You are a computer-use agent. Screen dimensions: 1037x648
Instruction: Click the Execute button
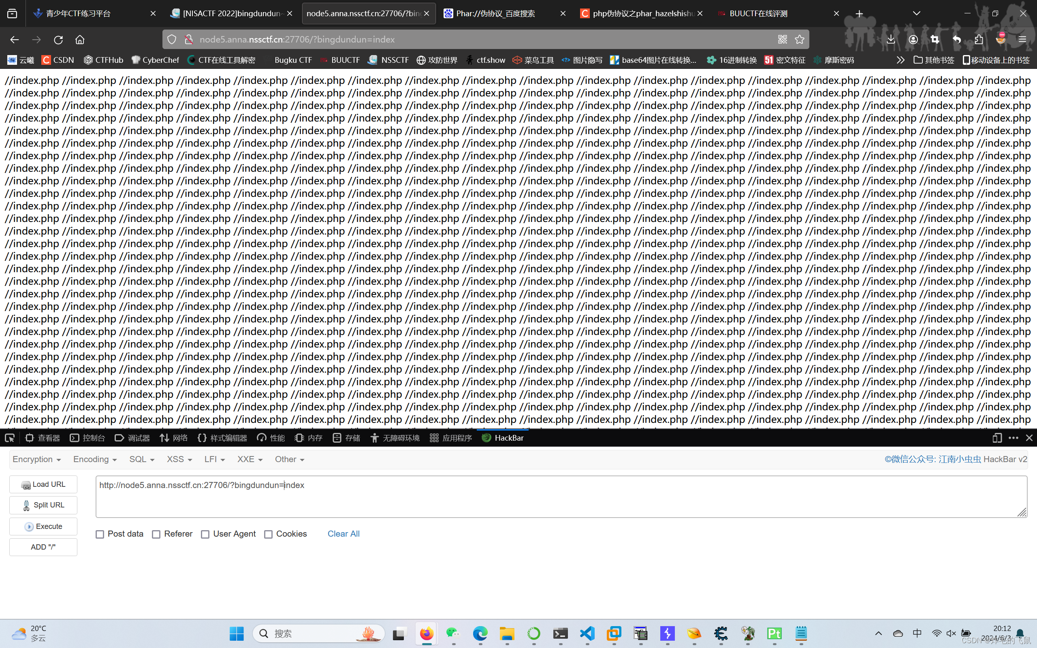[43, 526]
